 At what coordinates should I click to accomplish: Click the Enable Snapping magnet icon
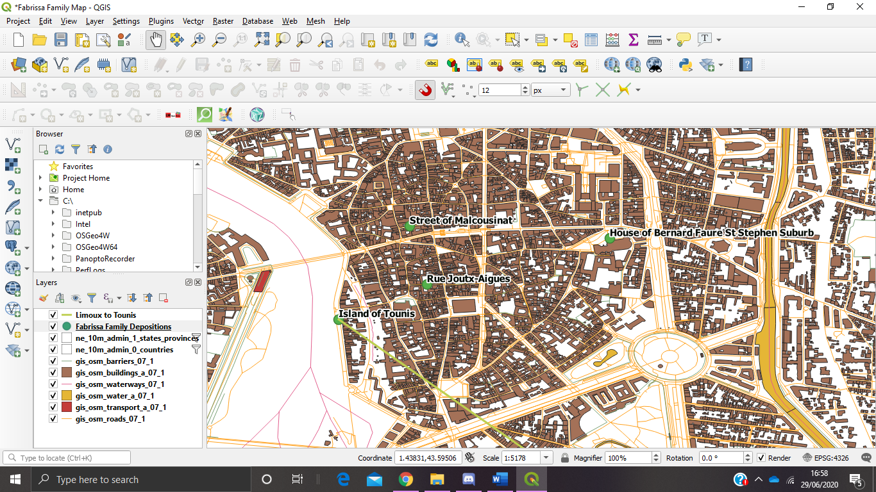coord(425,90)
